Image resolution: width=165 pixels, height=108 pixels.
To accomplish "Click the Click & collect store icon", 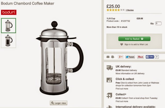I will click(109, 80).
